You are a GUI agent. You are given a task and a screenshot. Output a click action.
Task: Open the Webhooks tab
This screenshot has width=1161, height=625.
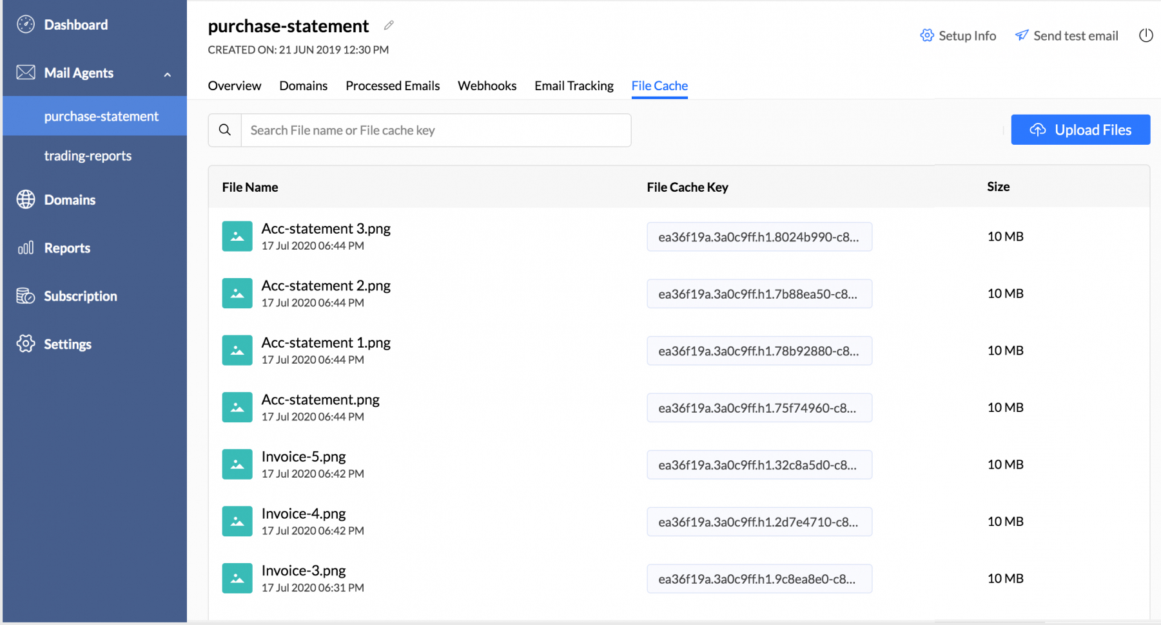(487, 86)
